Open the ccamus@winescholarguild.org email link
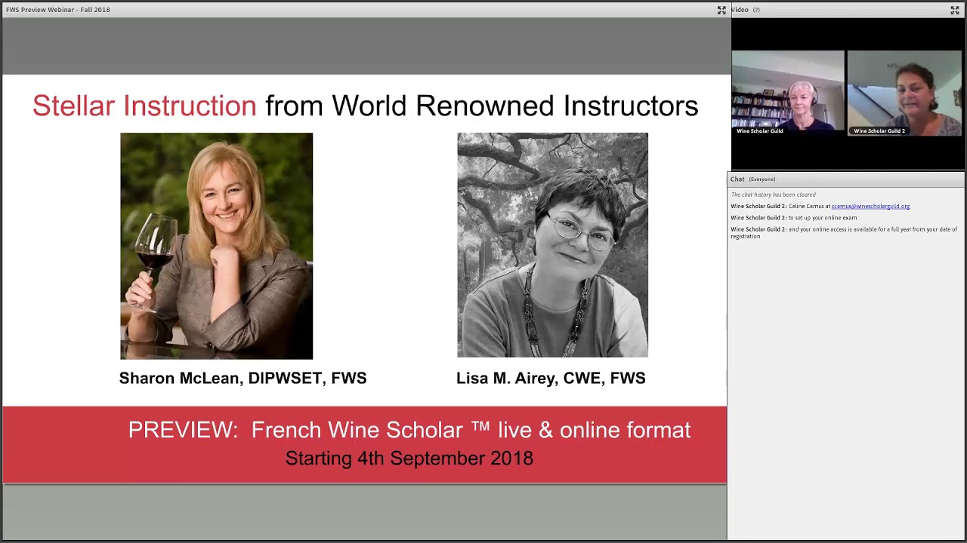Screen dimensions: 967x543 pos(870,207)
